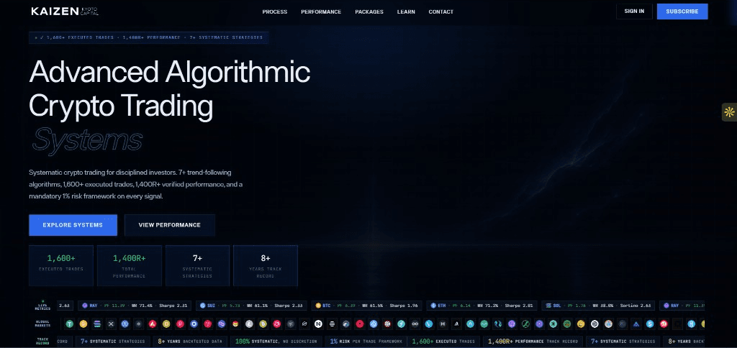Click the 'Sortino 2.63' value in SOL ticker
This screenshot has width=737, height=348.
[636, 306]
